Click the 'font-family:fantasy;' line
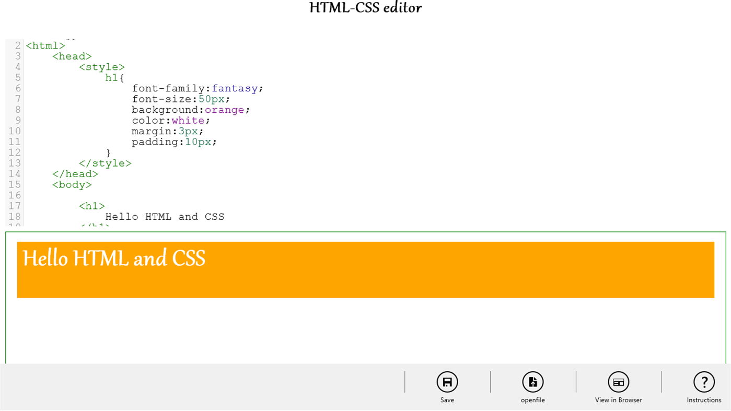Screen dimensions: 731x411 198,89
